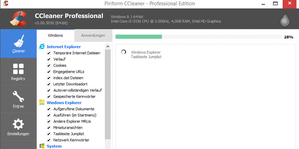Click 'Windows Explorer' text in results panel
The height and width of the screenshot is (149, 299).
[x=146, y=52]
